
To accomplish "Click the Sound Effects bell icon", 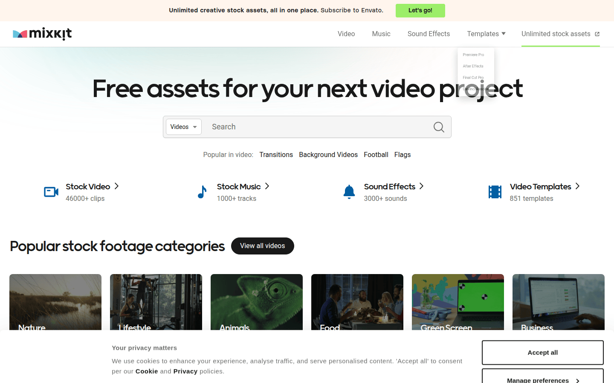I will tap(349, 192).
